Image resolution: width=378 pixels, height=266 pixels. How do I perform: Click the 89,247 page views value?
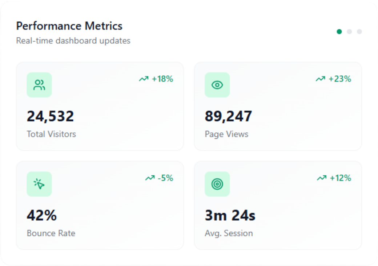click(229, 116)
